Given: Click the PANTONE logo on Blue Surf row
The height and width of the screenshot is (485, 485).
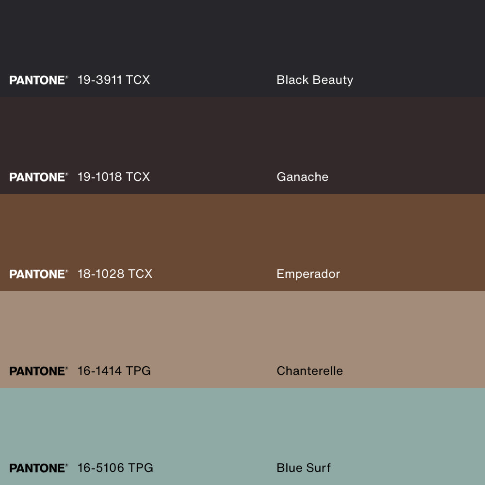Looking at the screenshot, I should pos(38,468).
